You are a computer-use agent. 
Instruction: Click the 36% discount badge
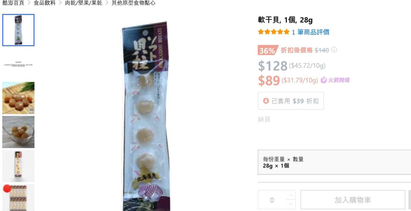coord(268,50)
